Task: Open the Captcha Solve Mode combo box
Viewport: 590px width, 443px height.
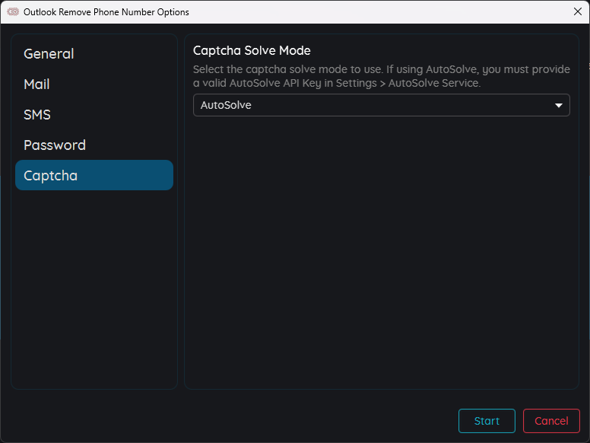Action: coord(381,105)
